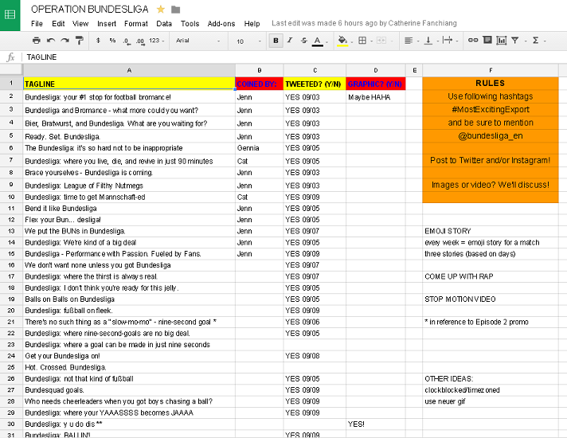Open the font size 10 dropdown
The width and height of the screenshot is (567, 438).
click(x=248, y=41)
